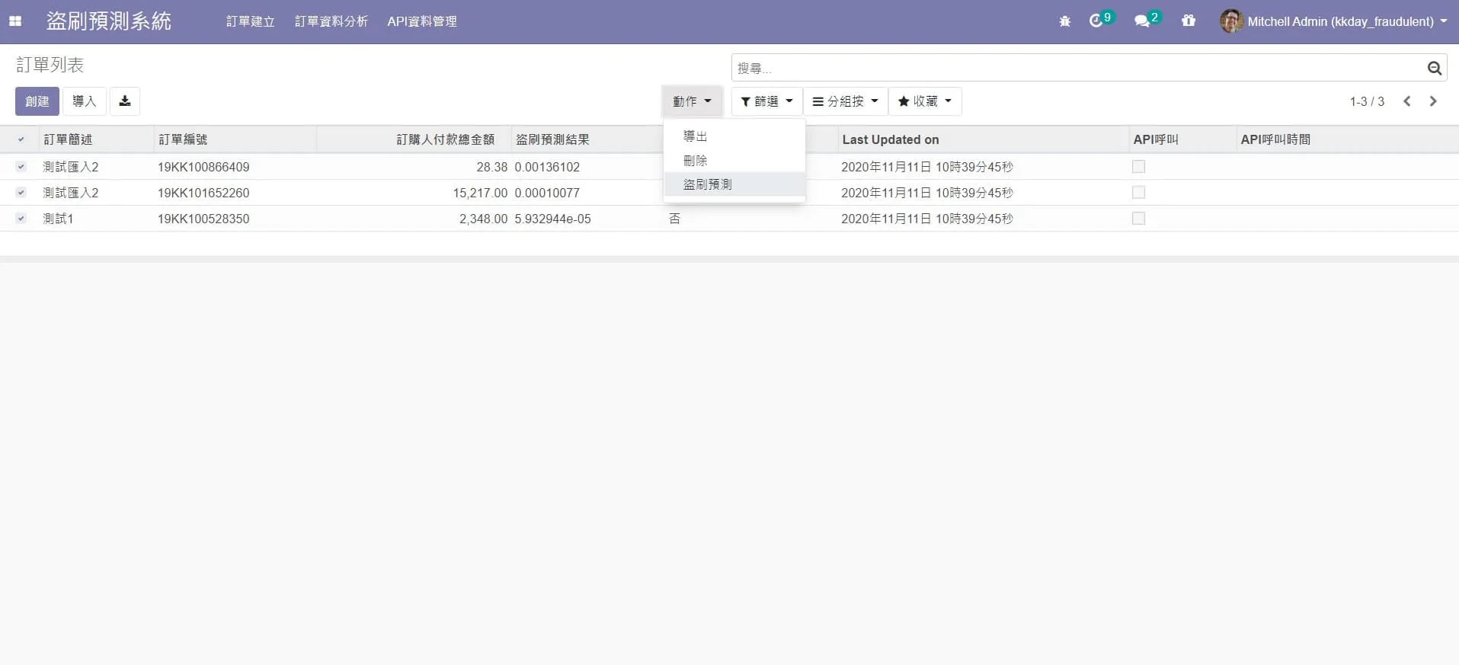Uncheck row checkbox for 測試1 order

tap(21, 219)
